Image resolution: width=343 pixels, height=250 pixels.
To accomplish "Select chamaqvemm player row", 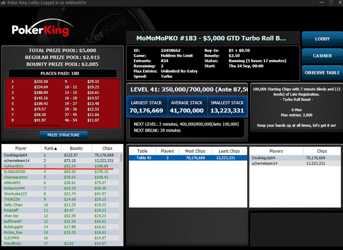I will click(x=61, y=177).
